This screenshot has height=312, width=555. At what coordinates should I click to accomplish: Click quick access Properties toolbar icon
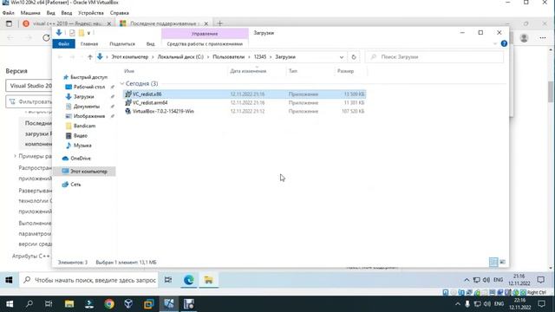(x=72, y=33)
